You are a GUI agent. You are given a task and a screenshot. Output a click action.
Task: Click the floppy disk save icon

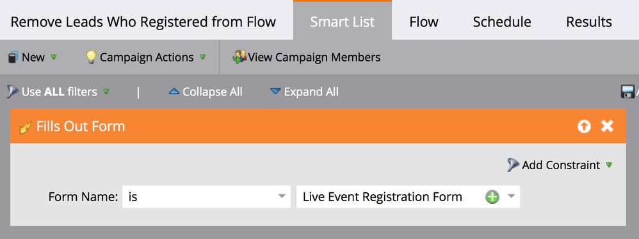(627, 92)
